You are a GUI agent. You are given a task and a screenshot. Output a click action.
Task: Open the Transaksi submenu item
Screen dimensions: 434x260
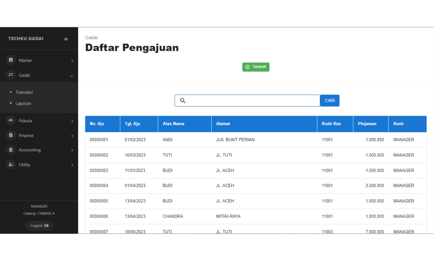[24, 92]
